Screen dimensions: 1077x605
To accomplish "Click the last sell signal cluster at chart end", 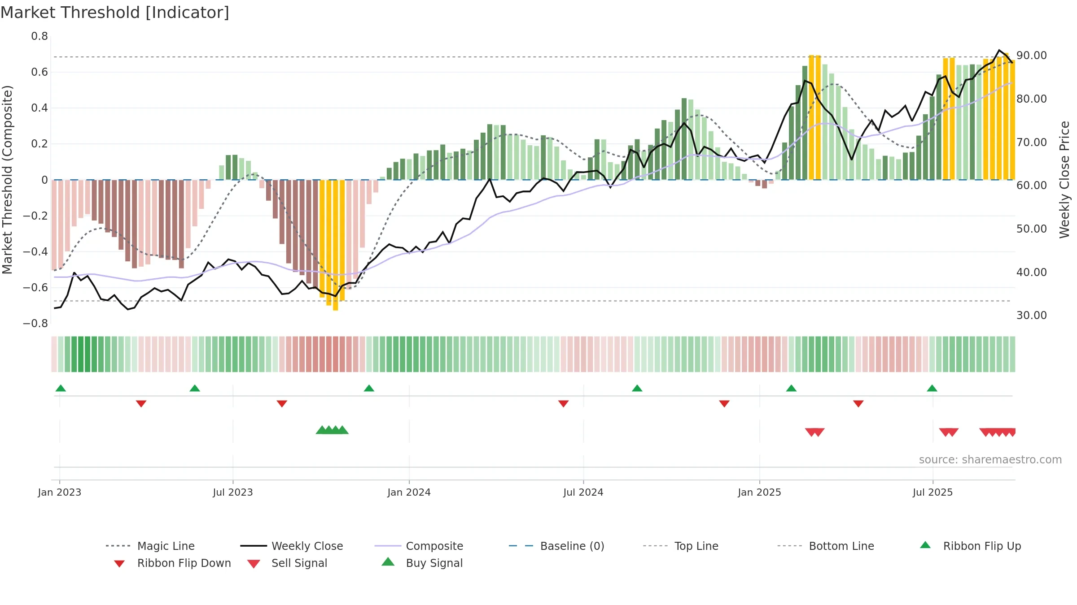I will tap(998, 432).
